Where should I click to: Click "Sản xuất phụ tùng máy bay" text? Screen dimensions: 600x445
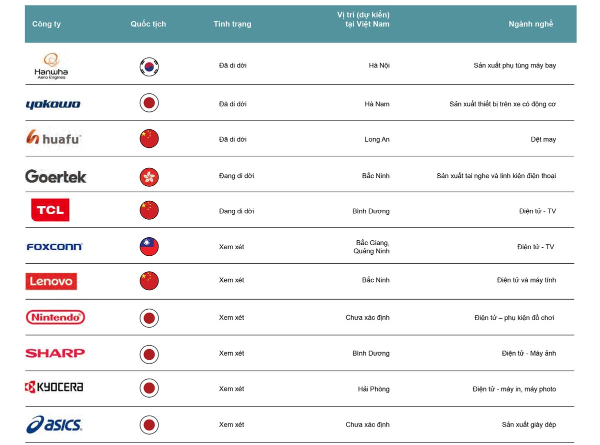514,65
